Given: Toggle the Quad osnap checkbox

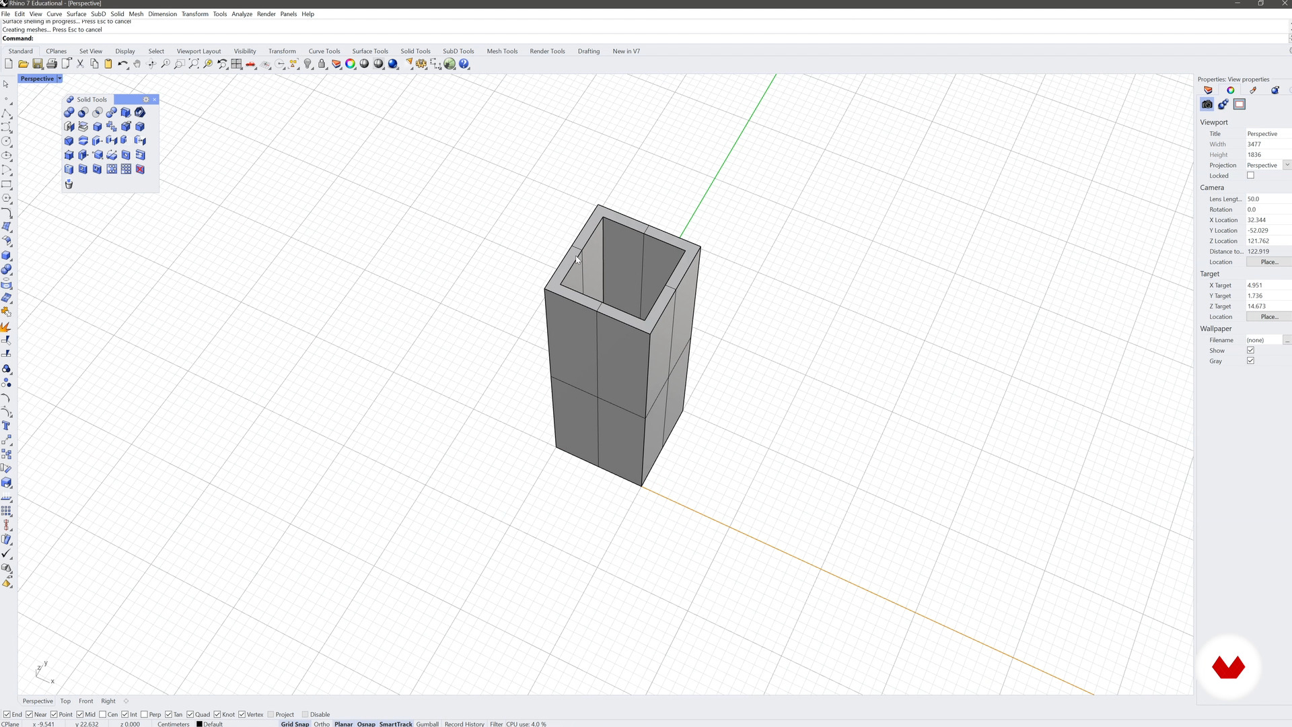Looking at the screenshot, I should click(x=190, y=714).
